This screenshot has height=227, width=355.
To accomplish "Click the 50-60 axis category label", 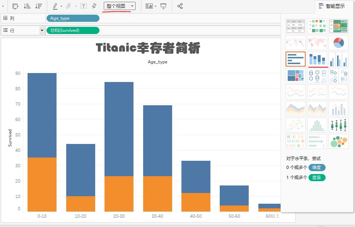I will pos(234,216).
